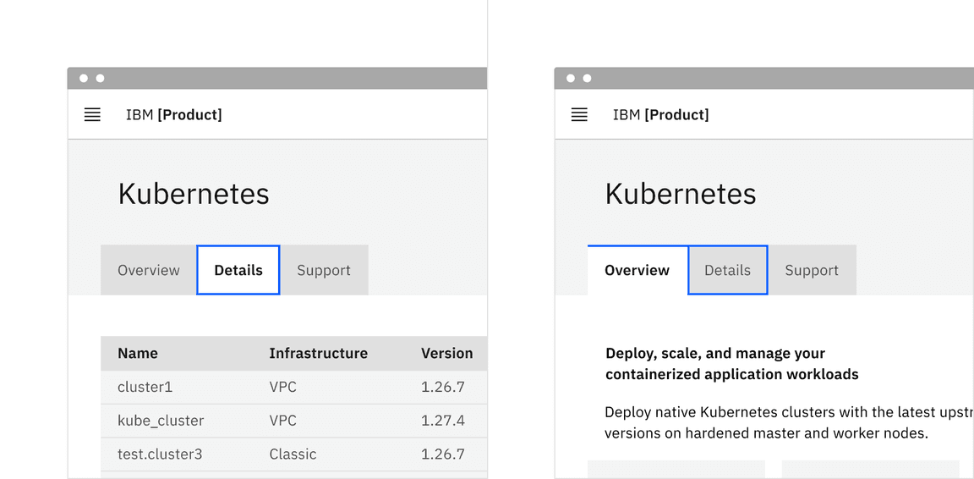Select the bold active Overview tab
Viewport: 974px width, 479px height.
pyautogui.click(x=637, y=271)
